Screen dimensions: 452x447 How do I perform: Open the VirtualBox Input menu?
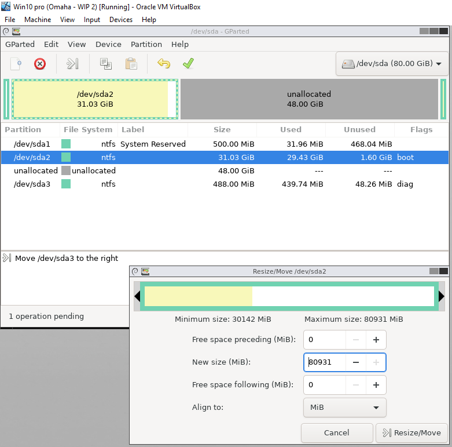[91, 20]
